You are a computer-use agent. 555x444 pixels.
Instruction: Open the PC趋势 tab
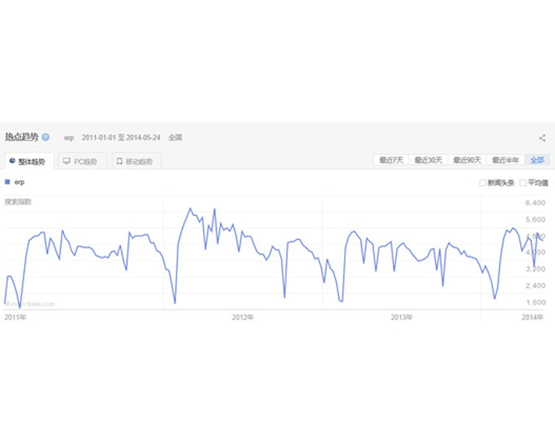83,162
